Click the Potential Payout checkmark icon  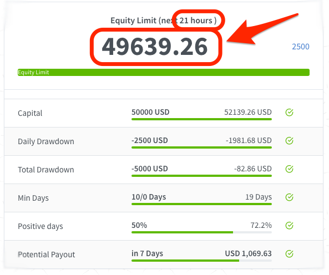289,254
